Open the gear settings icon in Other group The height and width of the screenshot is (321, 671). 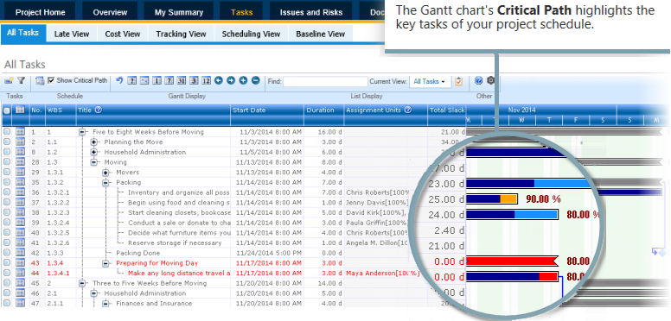(491, 80)
